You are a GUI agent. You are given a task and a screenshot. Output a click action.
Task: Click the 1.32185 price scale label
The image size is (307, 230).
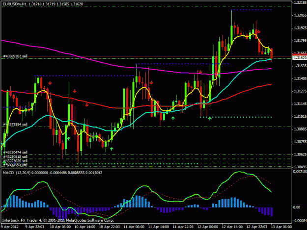pos(300,2)
